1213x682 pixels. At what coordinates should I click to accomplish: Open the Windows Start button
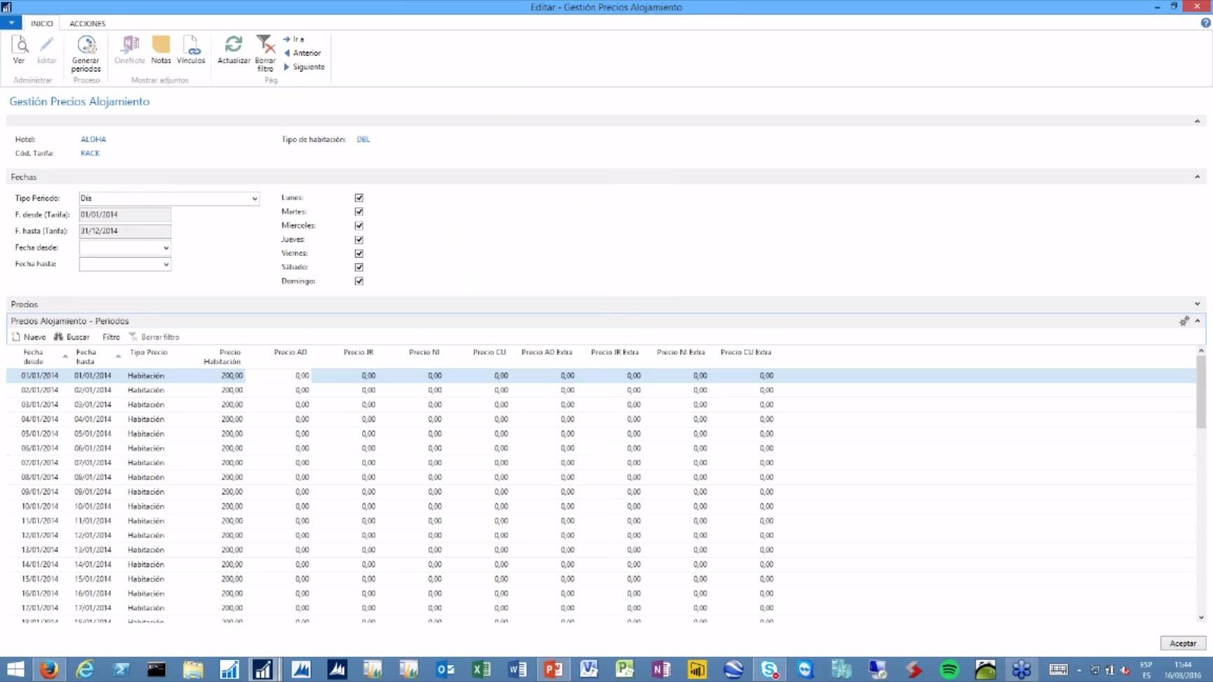(15, 669)
